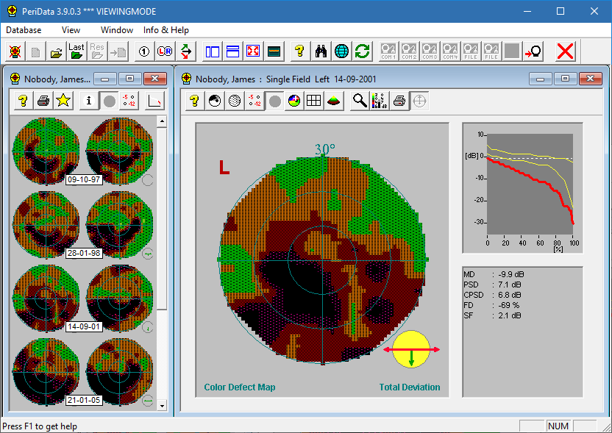612x433 pixels.
Task: Select the 3D hill-of-vision display icon
Action: pyautogui.click(x=333, y=101)
